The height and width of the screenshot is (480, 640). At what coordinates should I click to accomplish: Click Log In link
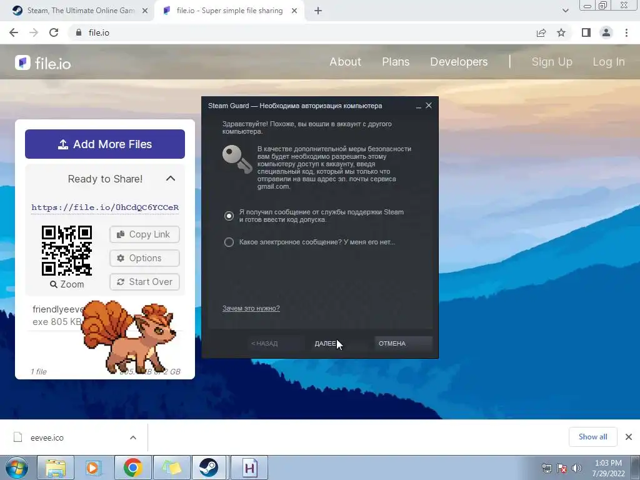609,62
